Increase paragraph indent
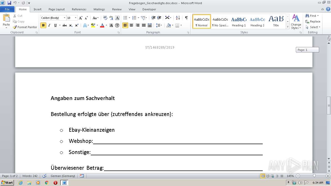 (159, 18)
